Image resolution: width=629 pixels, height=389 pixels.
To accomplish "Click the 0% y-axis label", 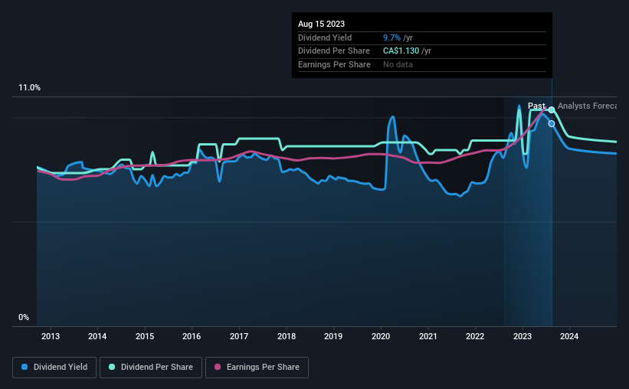I will [24, 318].
